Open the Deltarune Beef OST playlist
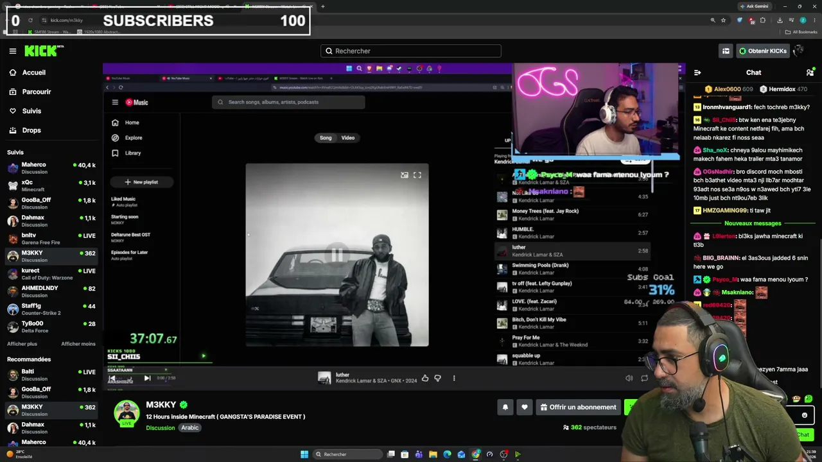Viewport: 822px width, 462px height. pyautogui.click(x=130, y=237)
